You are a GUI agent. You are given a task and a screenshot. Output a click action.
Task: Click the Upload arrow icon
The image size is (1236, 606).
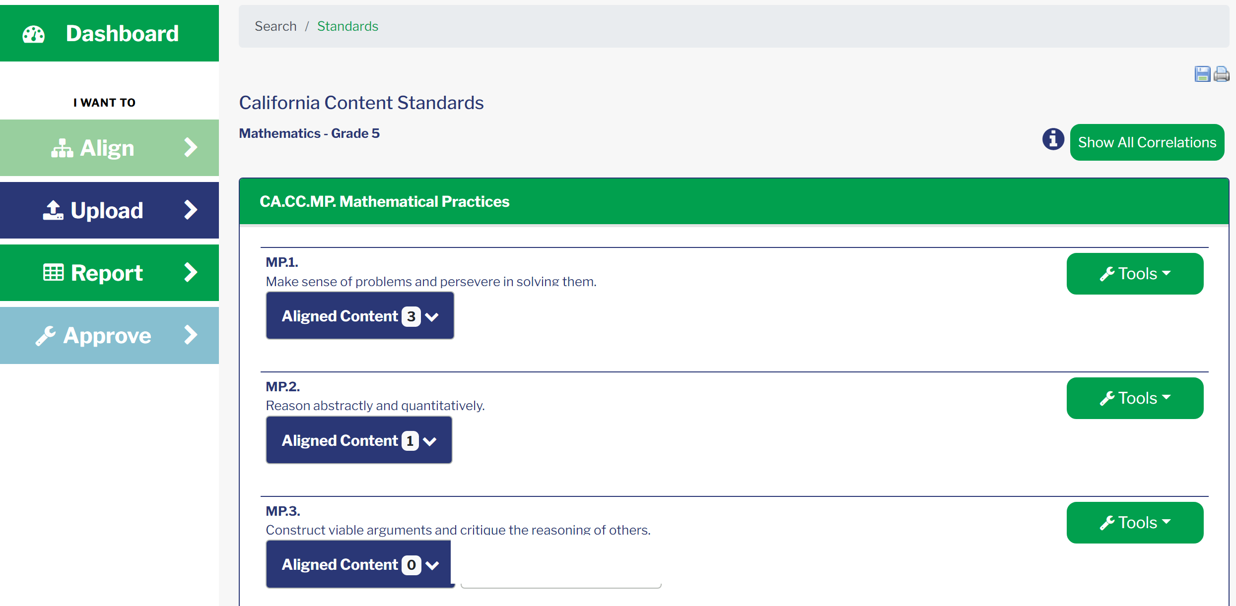53,210
